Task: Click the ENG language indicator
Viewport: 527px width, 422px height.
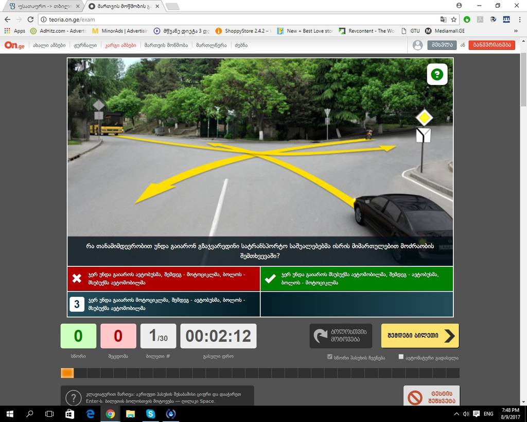Action: (488, 414)
